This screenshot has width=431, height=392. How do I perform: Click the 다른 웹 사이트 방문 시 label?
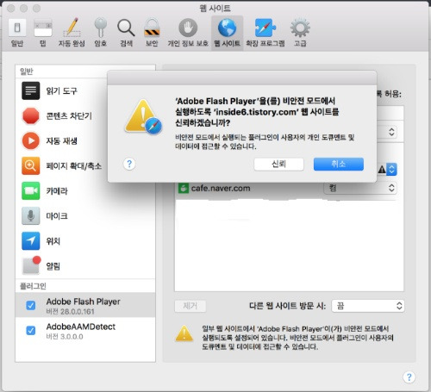point(287,306)
